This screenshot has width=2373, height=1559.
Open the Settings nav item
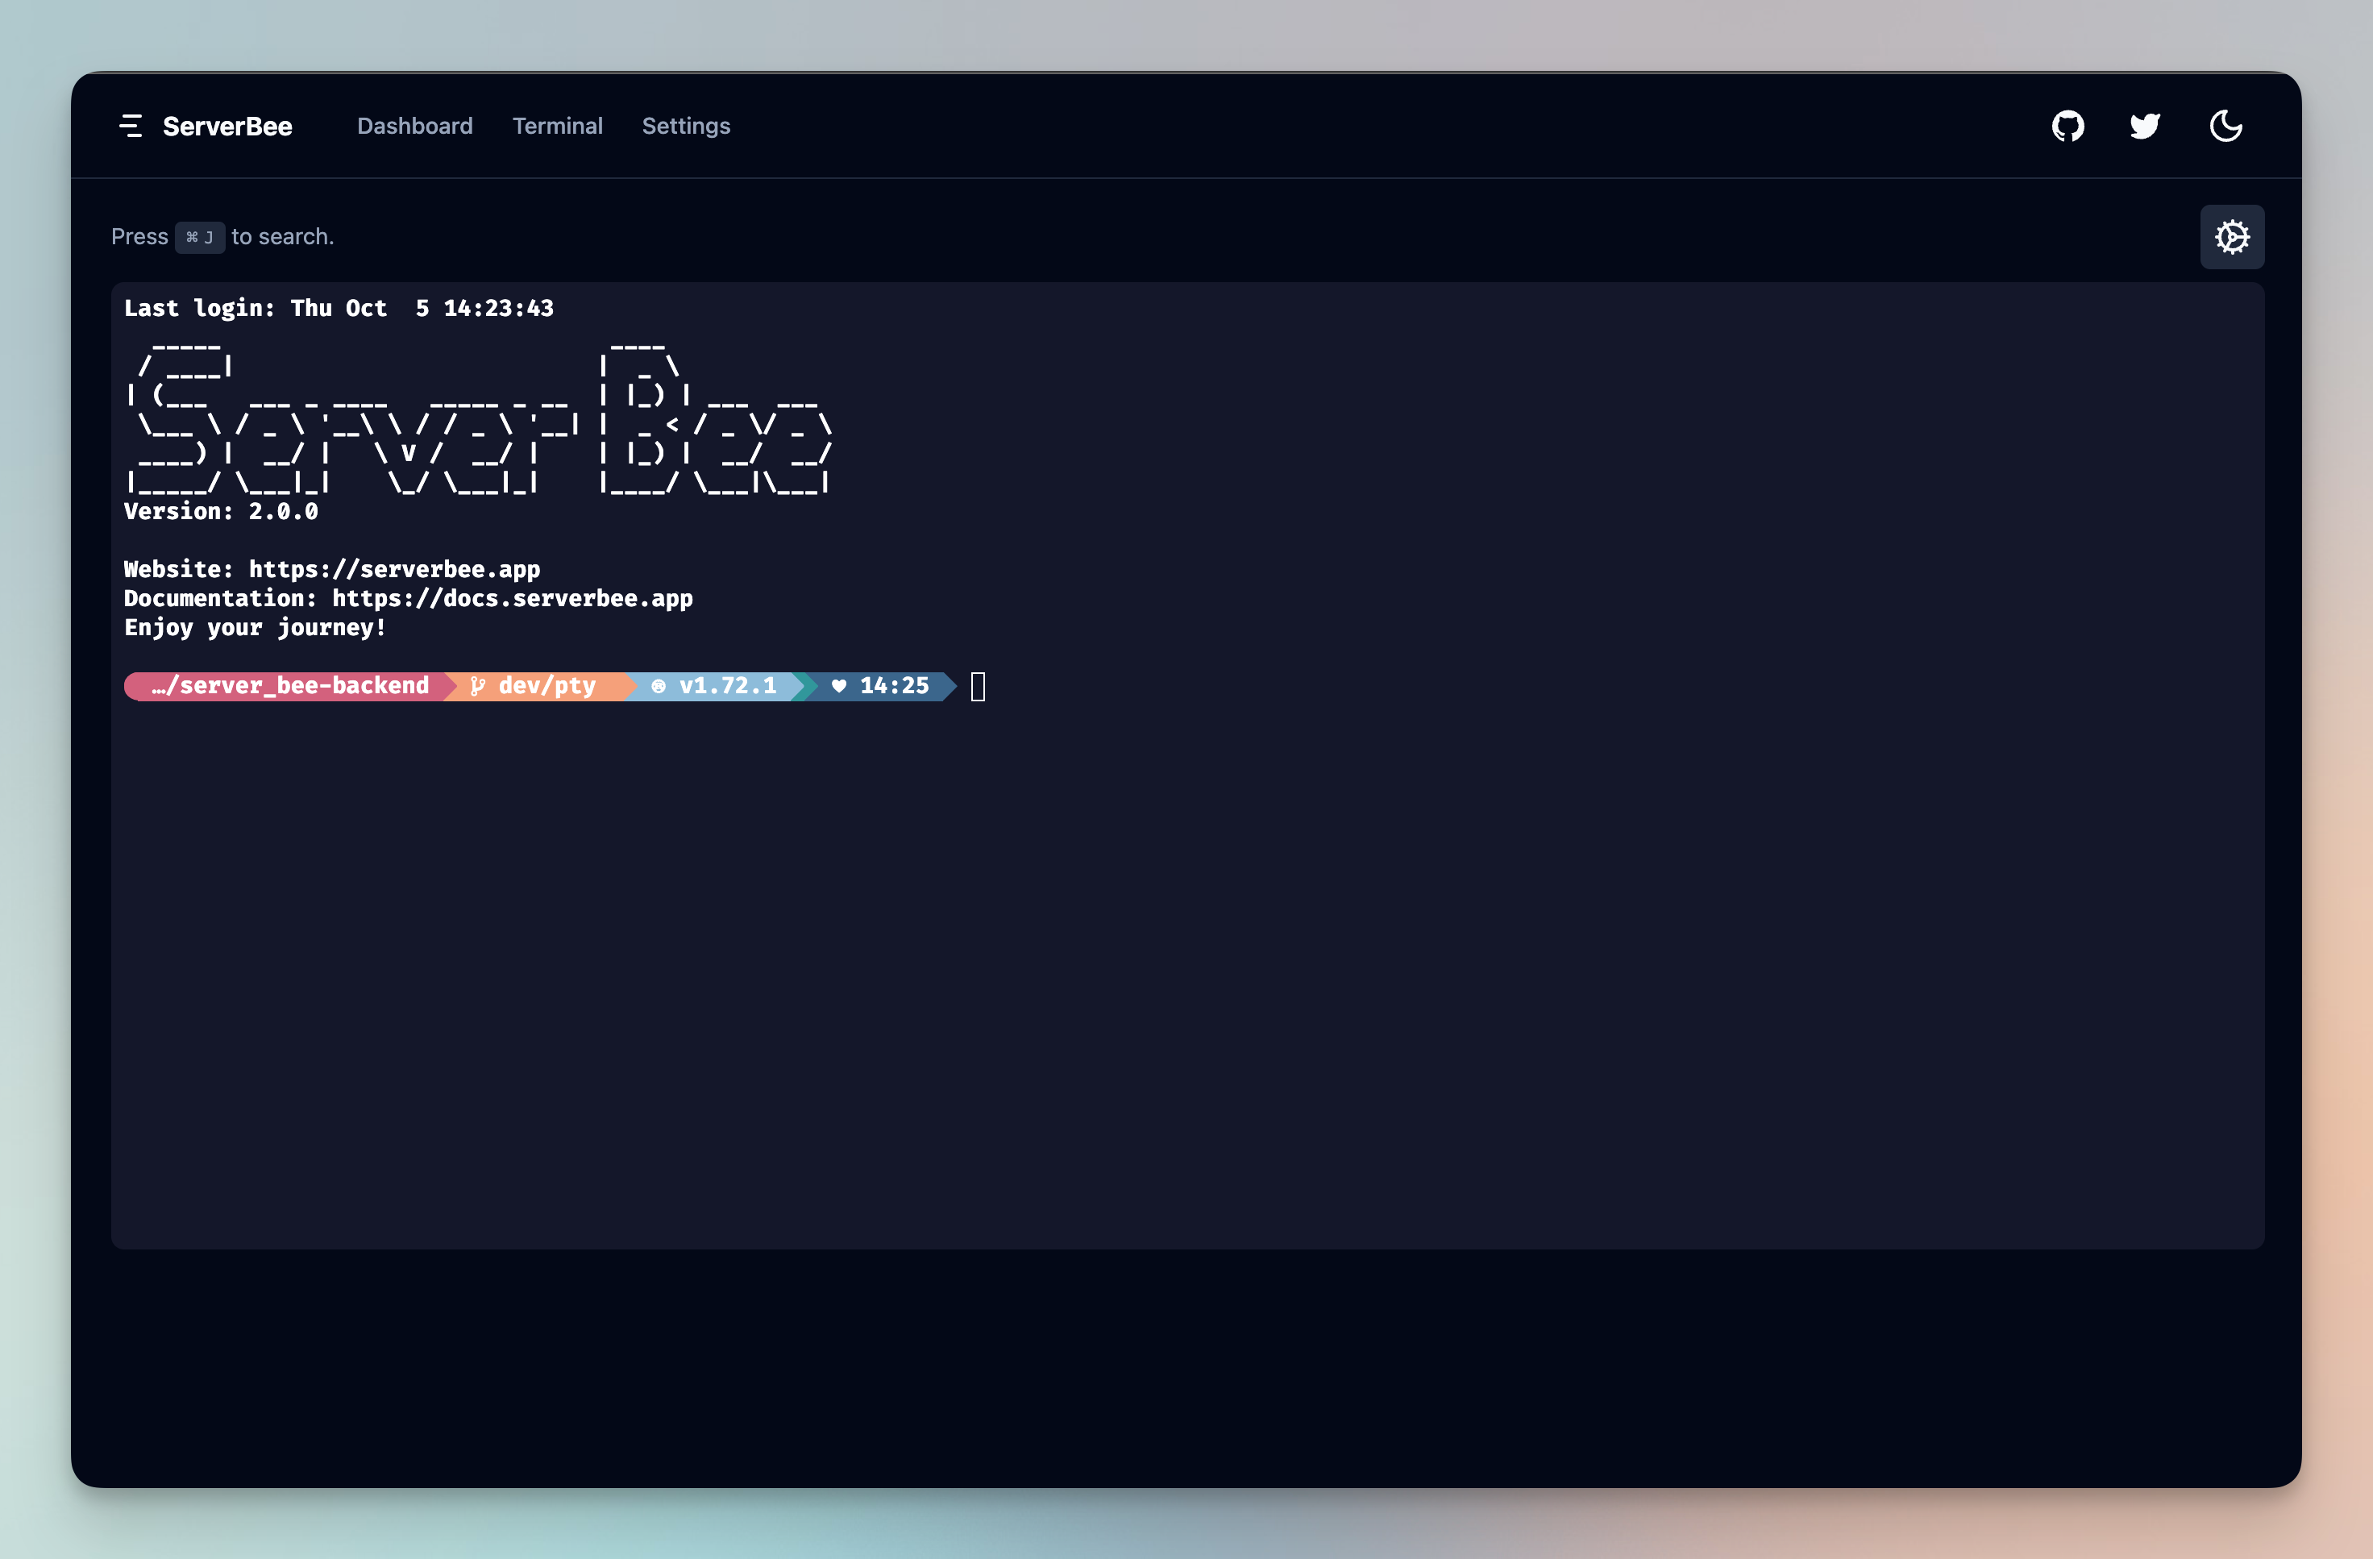[686, 127]
